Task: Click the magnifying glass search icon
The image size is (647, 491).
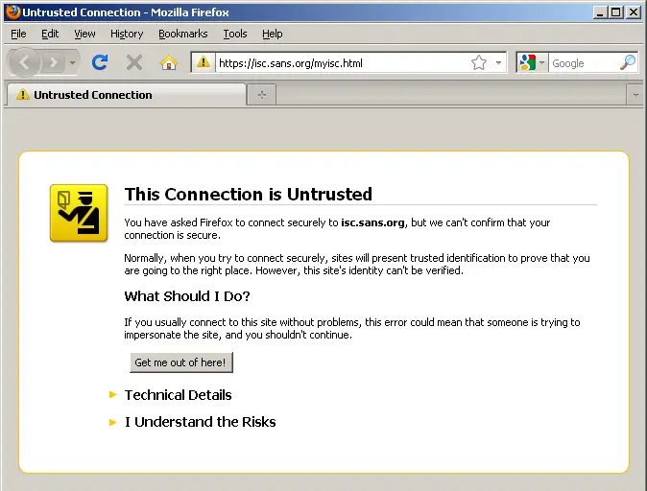Action: pyautogui.click(x=628, y=62)
